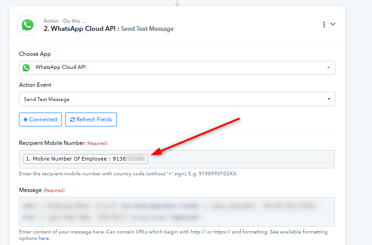Click the 'Message' field label
The image size is (372, 245).
(x=30, y=190)
